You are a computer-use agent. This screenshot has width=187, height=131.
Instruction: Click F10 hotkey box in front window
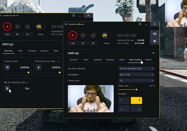[73, 43]
